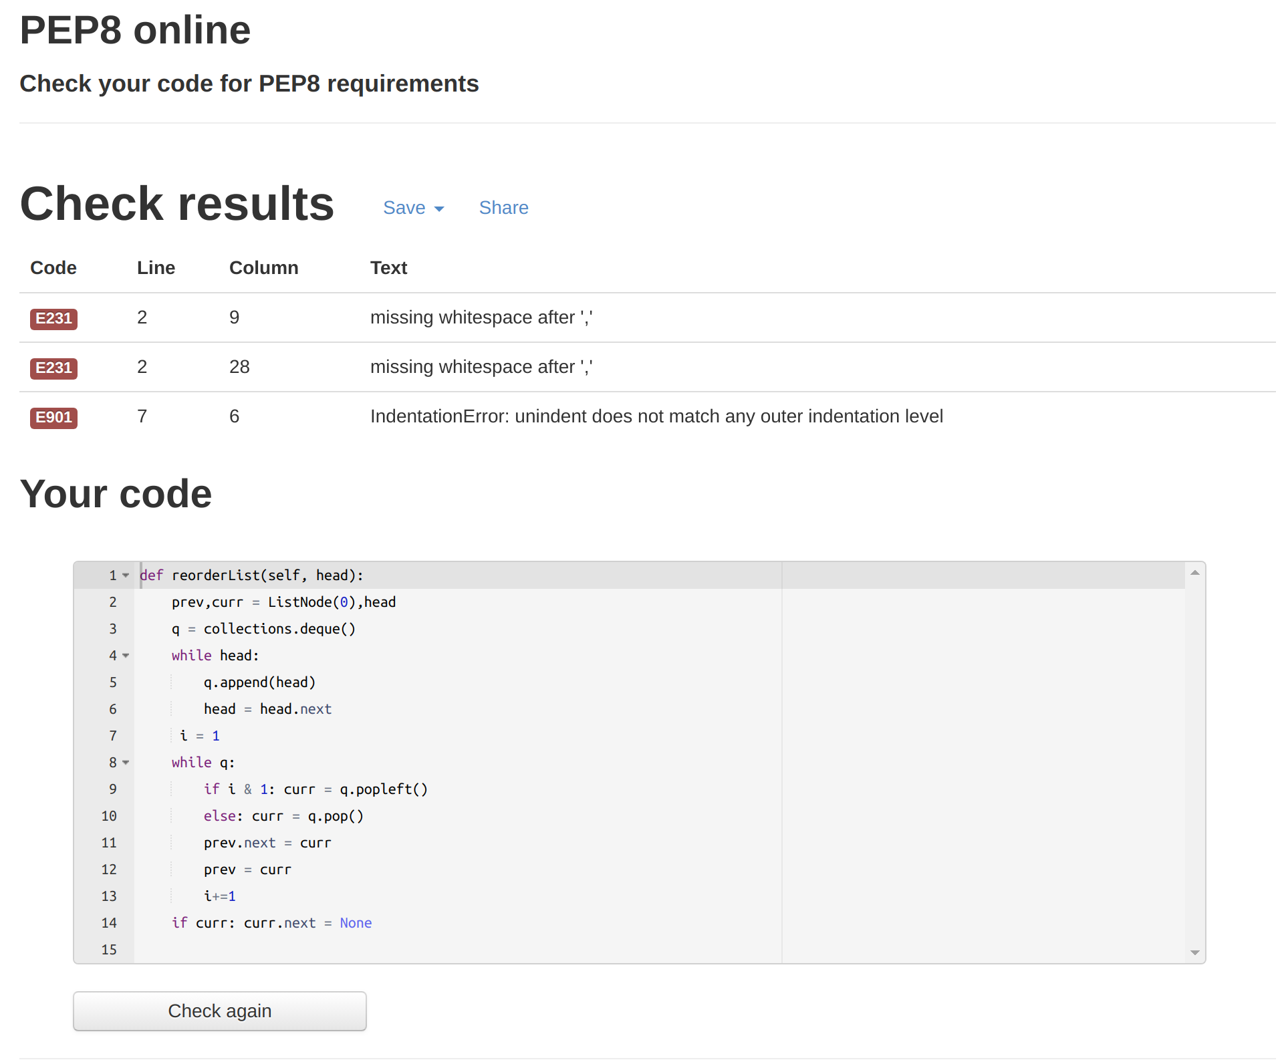Collapse the fold arrow on line 1
Image resolution: width=1286 pixels, height=1060 pixels.
126,575
